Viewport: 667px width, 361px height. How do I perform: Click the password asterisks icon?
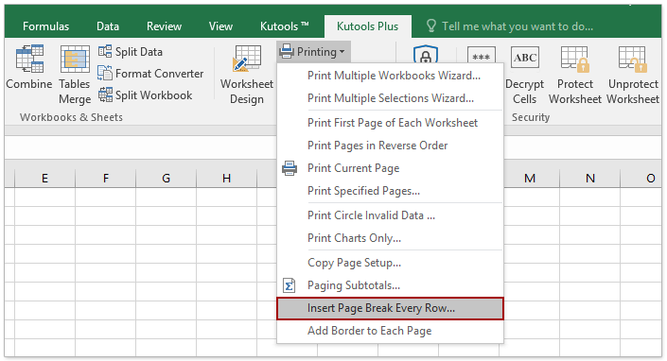coord(482,55)
